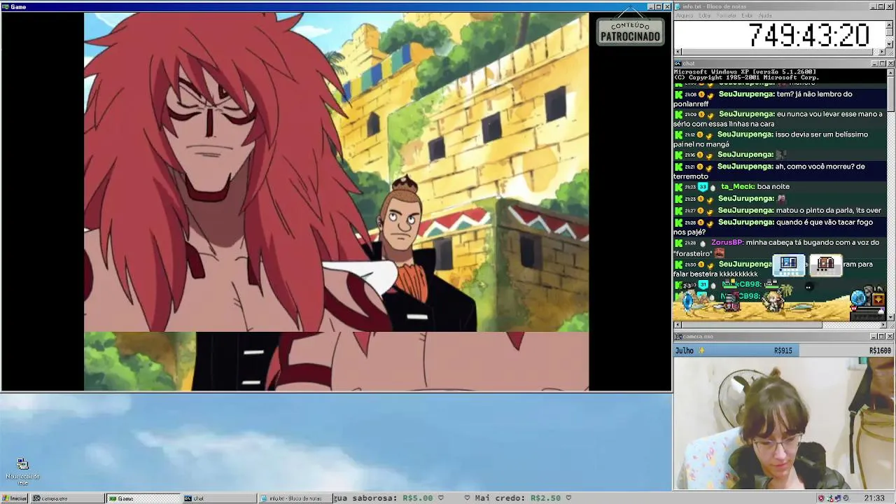Click the "R$915" goal amount

tap(783, 351)
